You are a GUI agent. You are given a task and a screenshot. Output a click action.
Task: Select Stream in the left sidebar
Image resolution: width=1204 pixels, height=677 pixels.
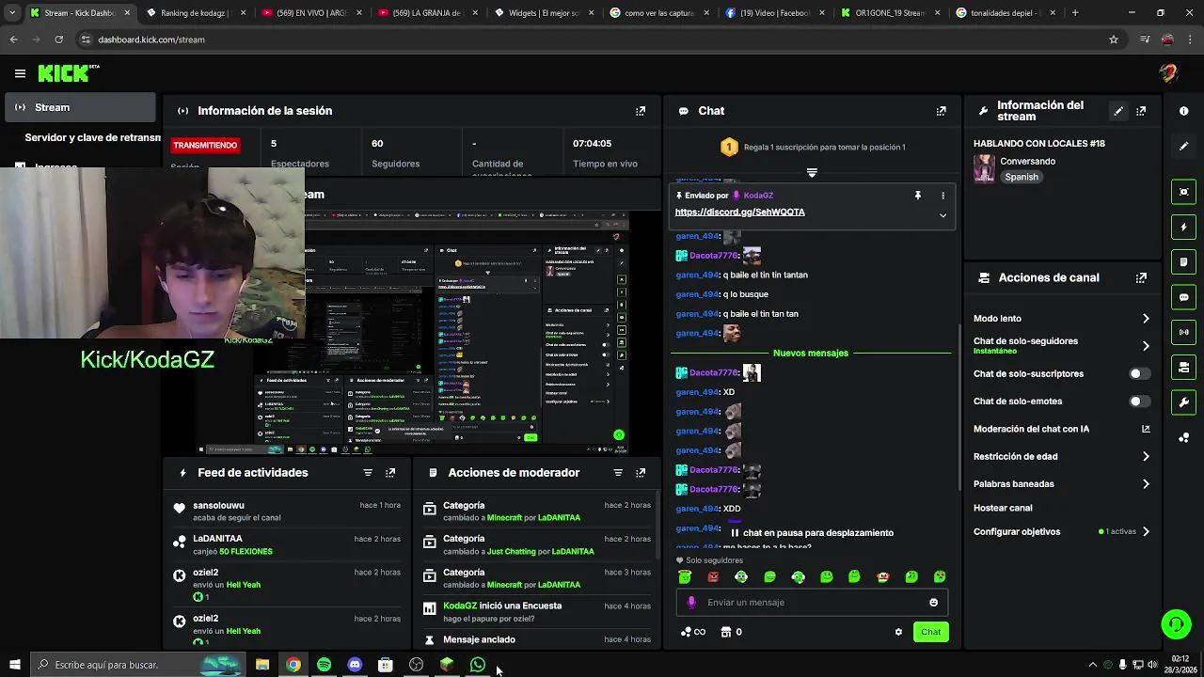(79, 107)
